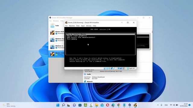Viewport: 193px width, 108px height.
Task: Click the VM preview thumbnail in Manager
Action: click(144, 41)
